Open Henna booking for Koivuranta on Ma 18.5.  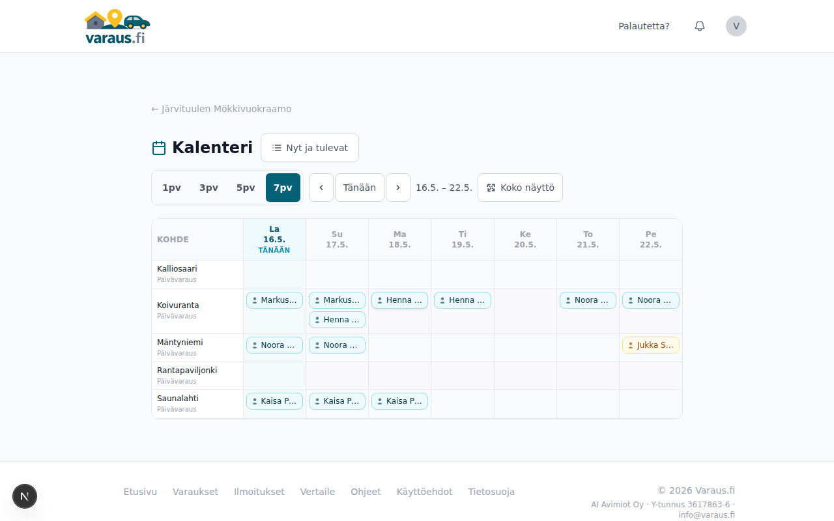click(x=399, y=300)
